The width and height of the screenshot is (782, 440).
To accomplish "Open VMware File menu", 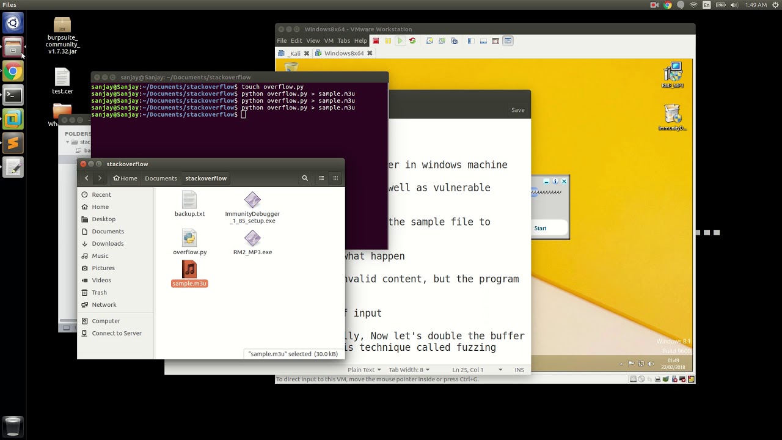I will click(282, 41).
